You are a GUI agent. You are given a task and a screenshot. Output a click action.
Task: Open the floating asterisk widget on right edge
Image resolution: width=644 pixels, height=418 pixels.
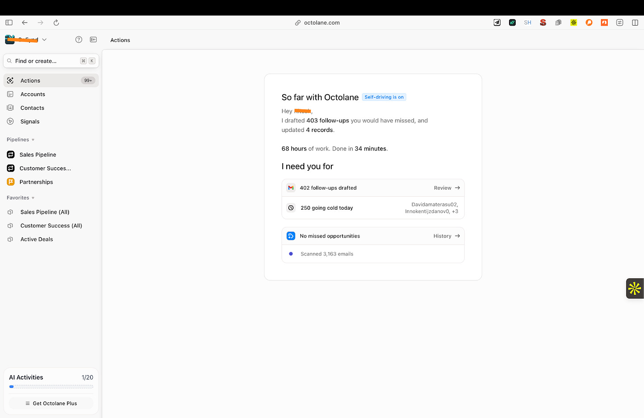pyautogui.click(x=635, y=288)
